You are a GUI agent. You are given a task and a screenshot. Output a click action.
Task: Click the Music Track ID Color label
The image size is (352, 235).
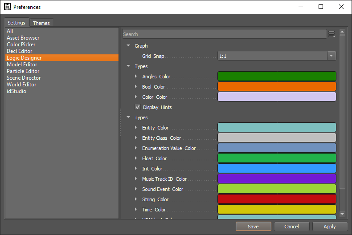(x=164, y=179)
